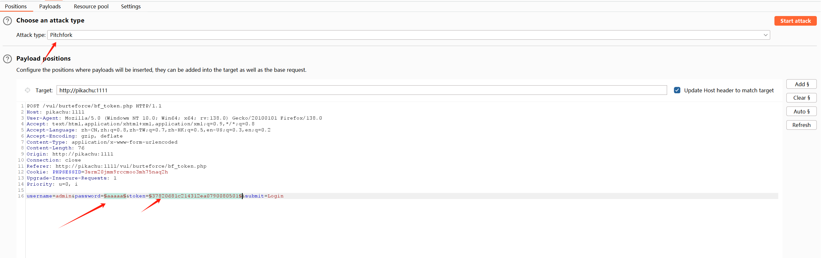Click the Add § button
821x258 pixels.
[x=801, y=84]
